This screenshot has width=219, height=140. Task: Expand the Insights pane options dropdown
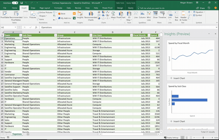point(209,34)
